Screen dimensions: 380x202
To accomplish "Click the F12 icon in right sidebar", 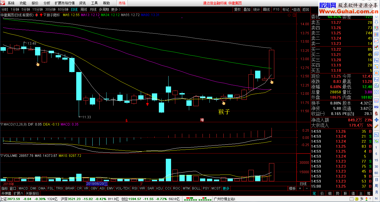I will (x=376, y=79).
